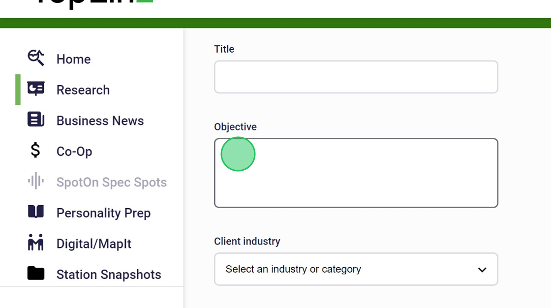Navigate to Business News

(100, 121)
